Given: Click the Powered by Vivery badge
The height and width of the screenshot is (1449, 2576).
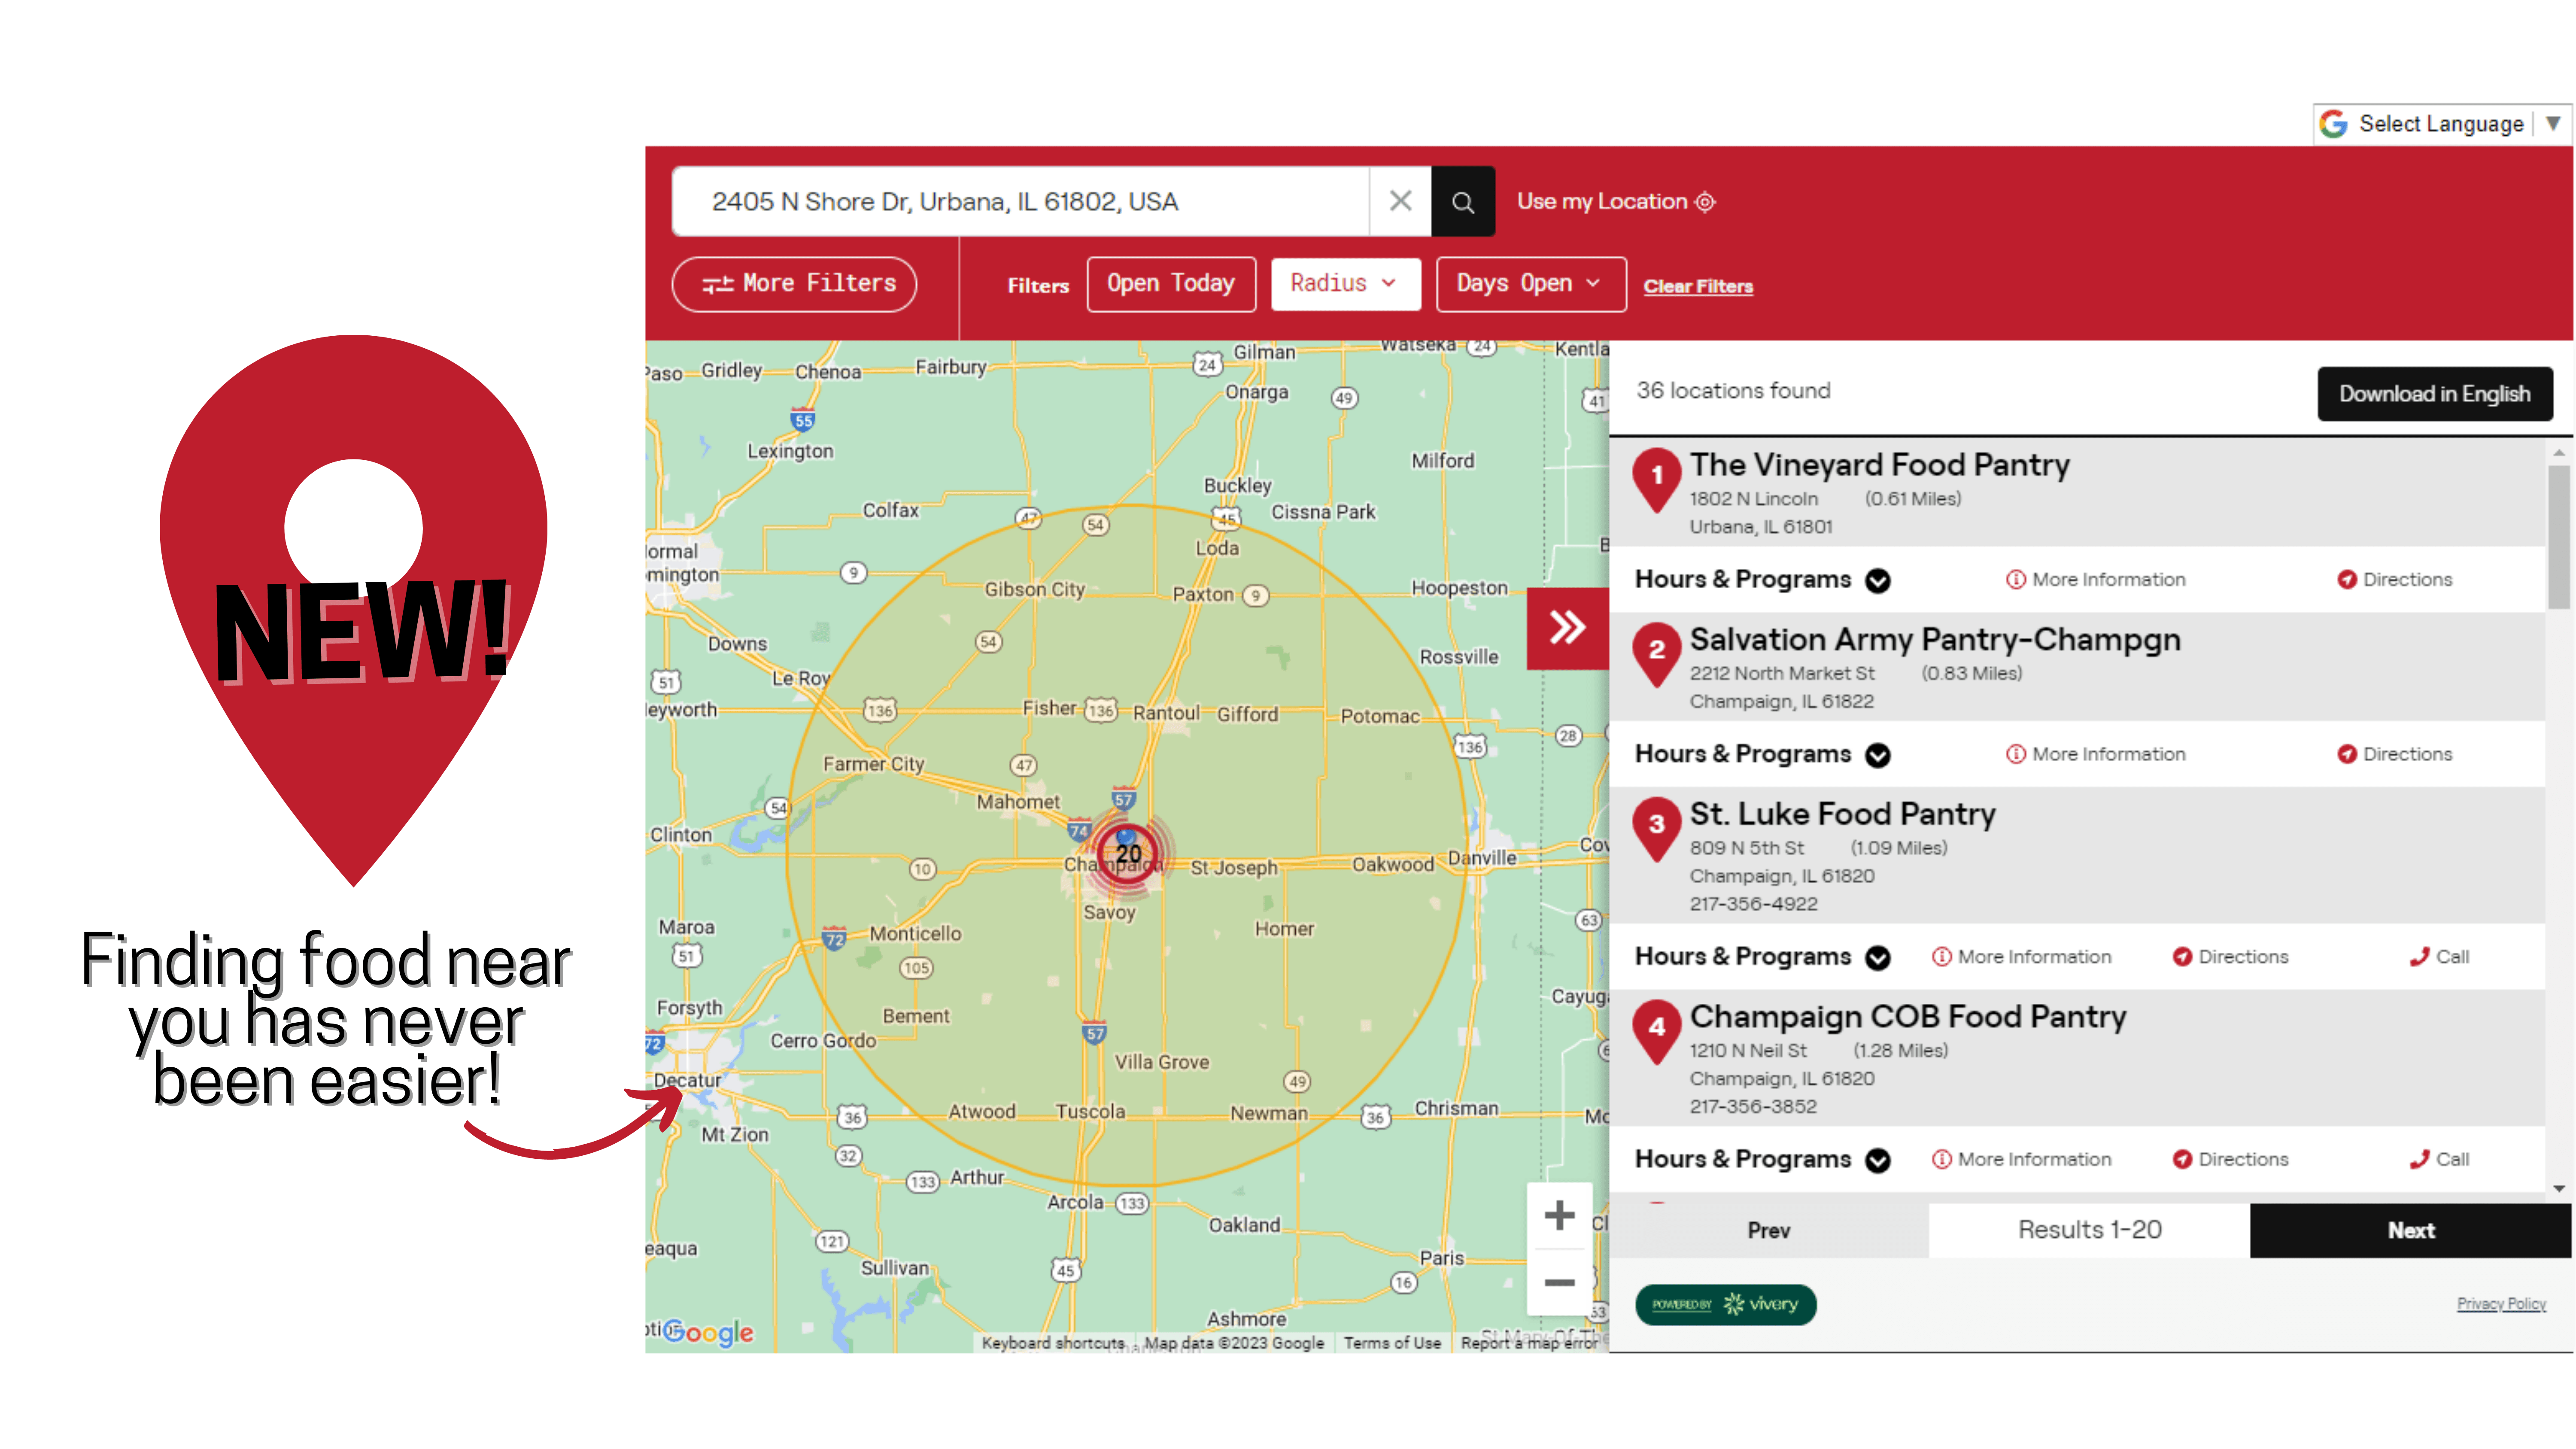Looking at the screenshot, I should click(x=1725, y=1305).
